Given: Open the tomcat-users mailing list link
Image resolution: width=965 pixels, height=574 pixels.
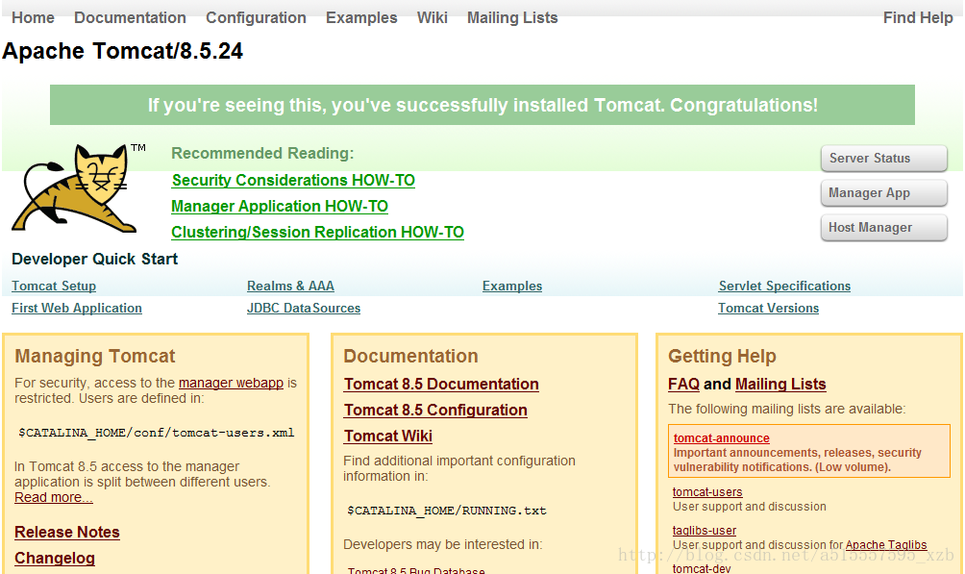Looking at the screenshot, I should coord(707,492).
